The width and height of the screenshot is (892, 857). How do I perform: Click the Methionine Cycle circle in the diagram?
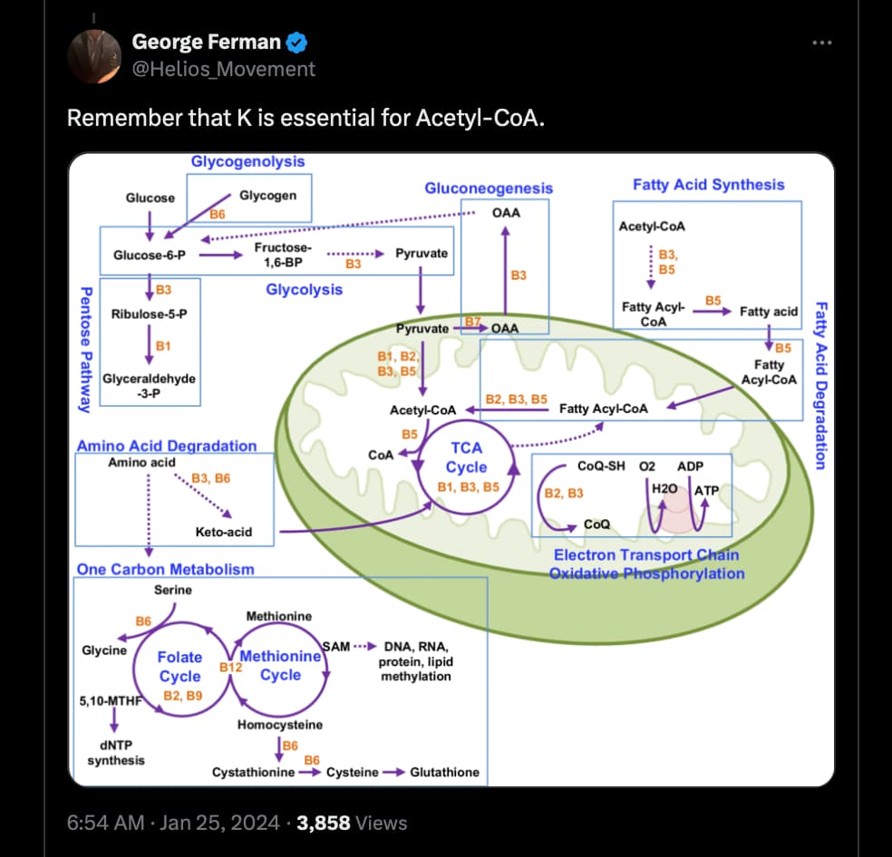tap(280, 666)
